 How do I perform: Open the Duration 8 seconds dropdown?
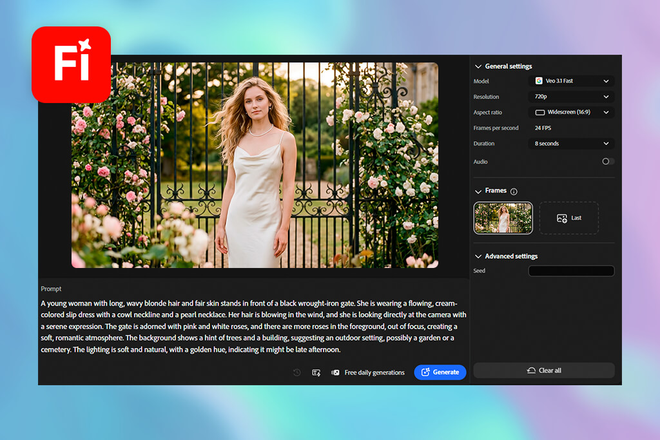coord(571,144)
